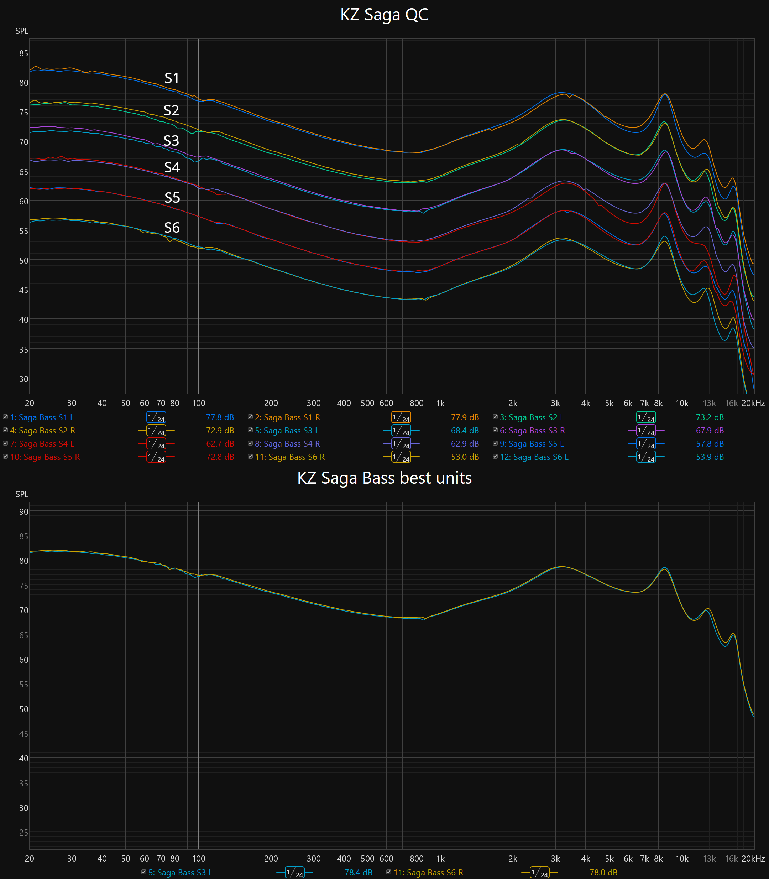This screenshot has height=879, width=769.
Task: Click the 1/24 smoothing icon for Saga Bass S2 R
Action: (156, 431)
